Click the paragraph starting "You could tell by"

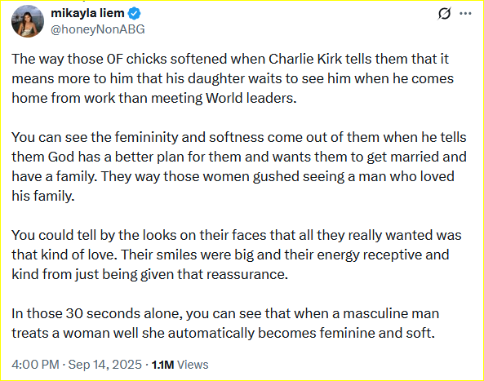point(237,255)
